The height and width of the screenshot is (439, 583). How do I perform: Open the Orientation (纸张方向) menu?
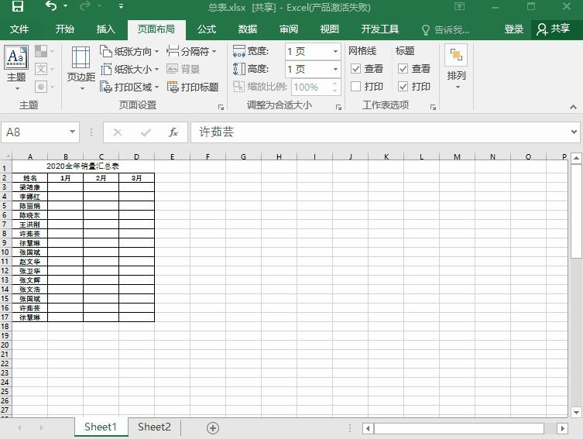point(129,51)
